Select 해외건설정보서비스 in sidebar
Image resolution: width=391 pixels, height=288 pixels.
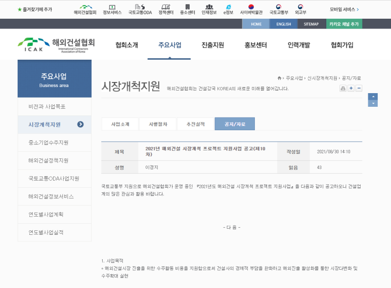54,196
